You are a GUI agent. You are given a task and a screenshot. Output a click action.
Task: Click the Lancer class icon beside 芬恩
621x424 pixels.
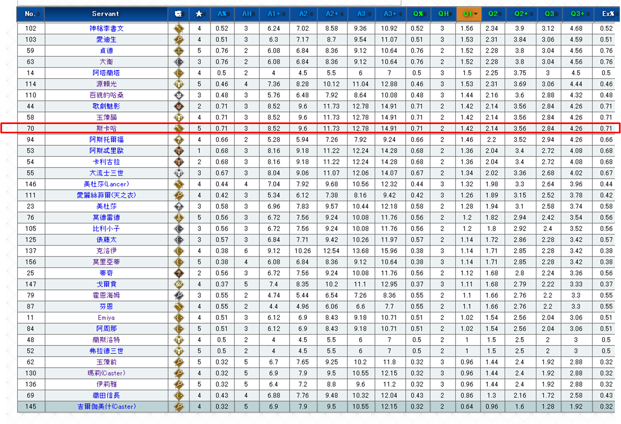[x=179, y=306]
